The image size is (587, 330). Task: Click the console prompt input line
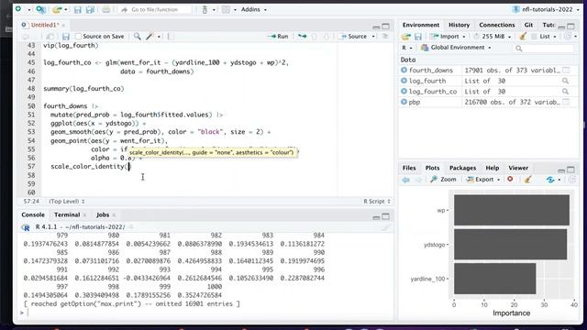pos(205,313)
